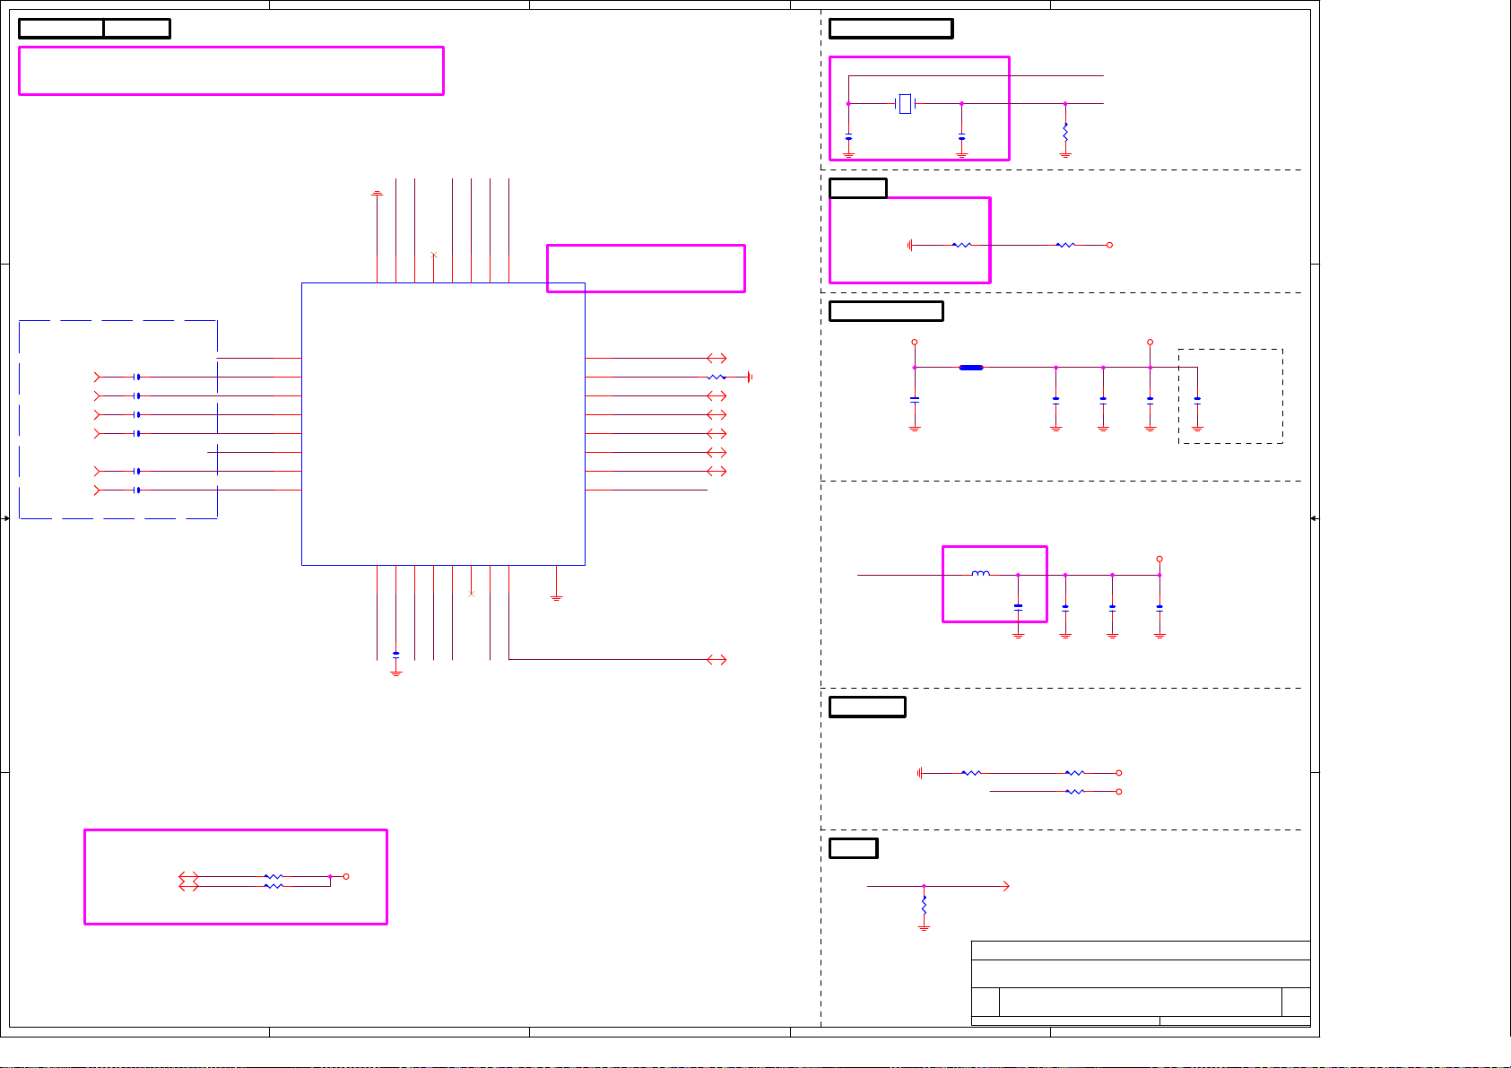This screenshot has height=1068, width=1511.
Task: Select the capacitor inside the black dashed box
Action: [1197, 400]
